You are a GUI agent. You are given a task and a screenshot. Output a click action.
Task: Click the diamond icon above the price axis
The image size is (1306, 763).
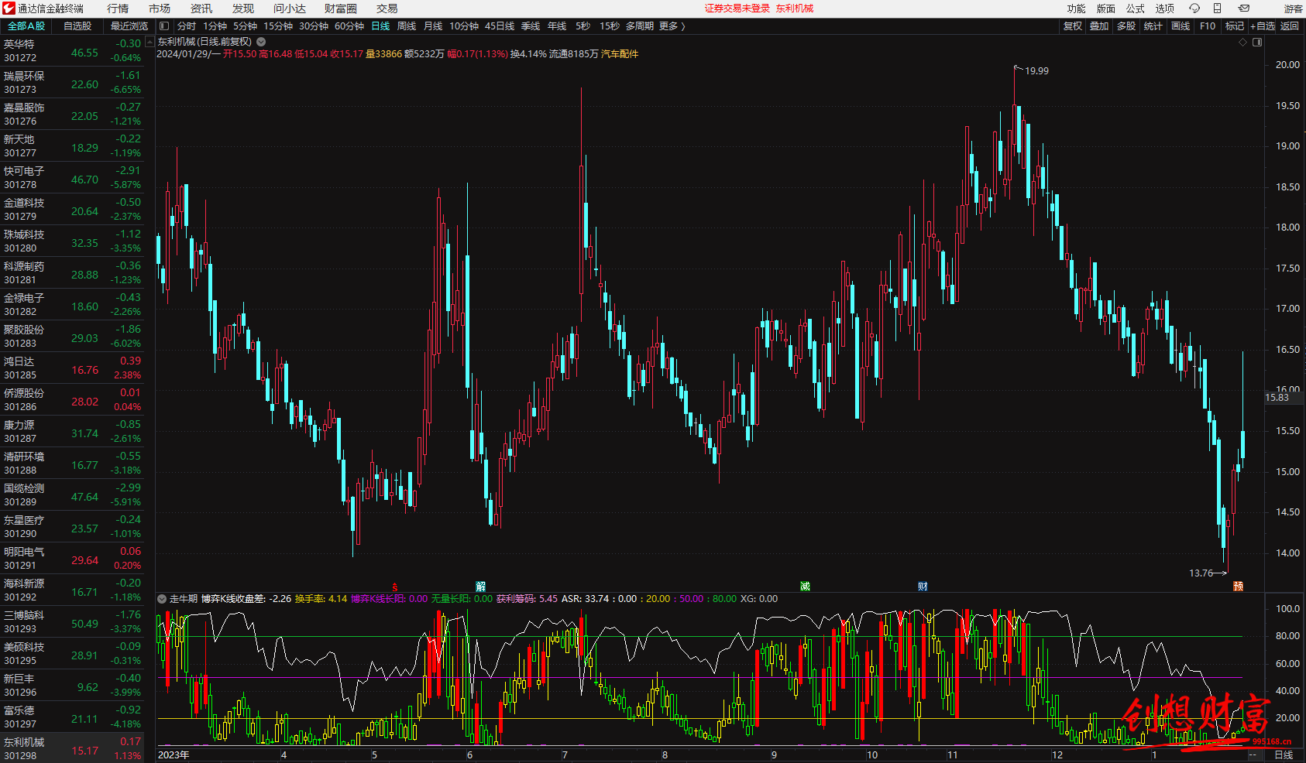[x=1243, y=43]
